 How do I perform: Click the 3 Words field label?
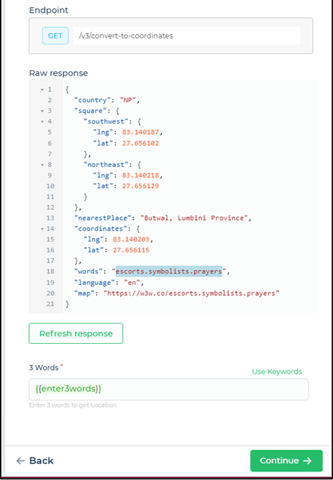click(43, 368)
